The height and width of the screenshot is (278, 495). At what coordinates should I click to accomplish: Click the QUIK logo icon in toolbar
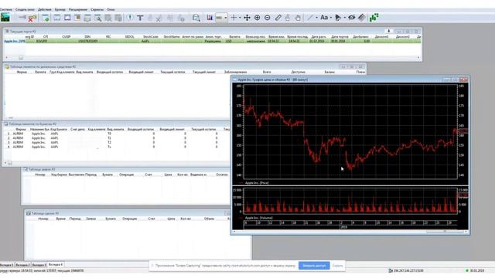pos(5,18)
